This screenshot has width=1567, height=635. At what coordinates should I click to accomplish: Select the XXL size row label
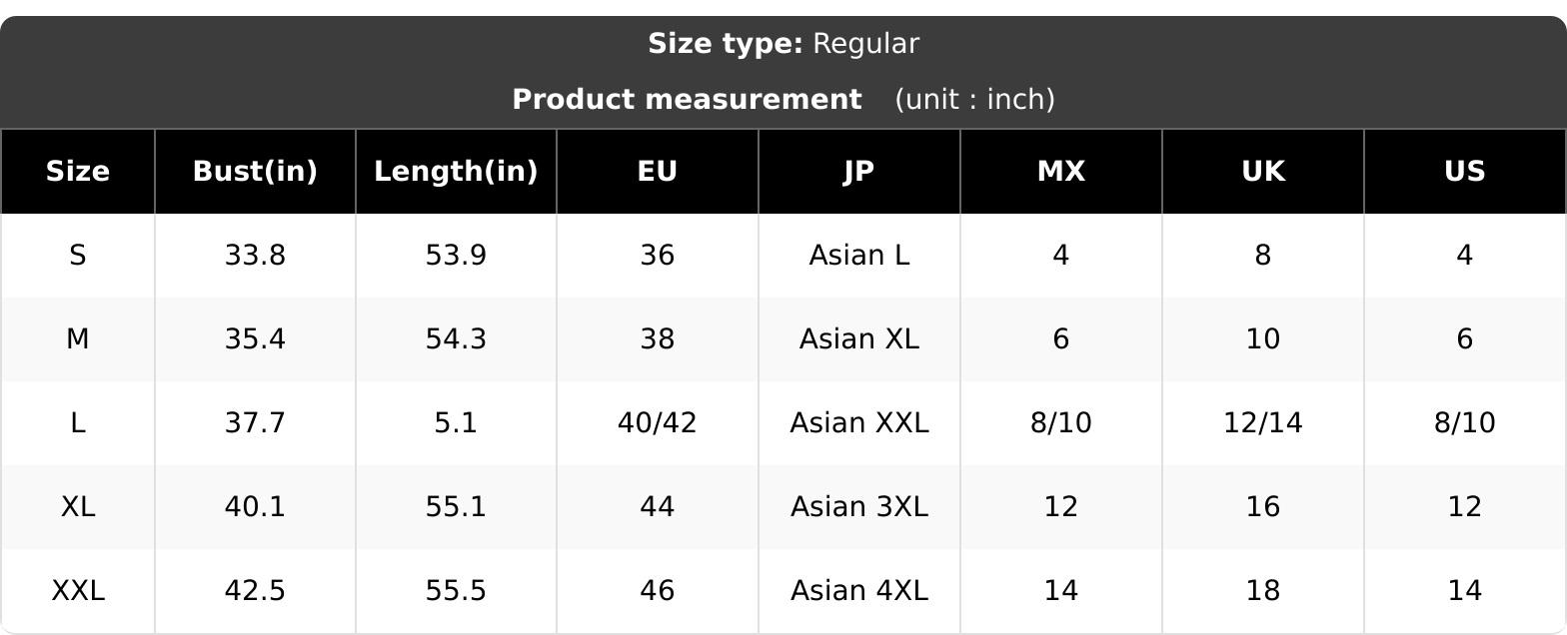click(x=78, y=591)
